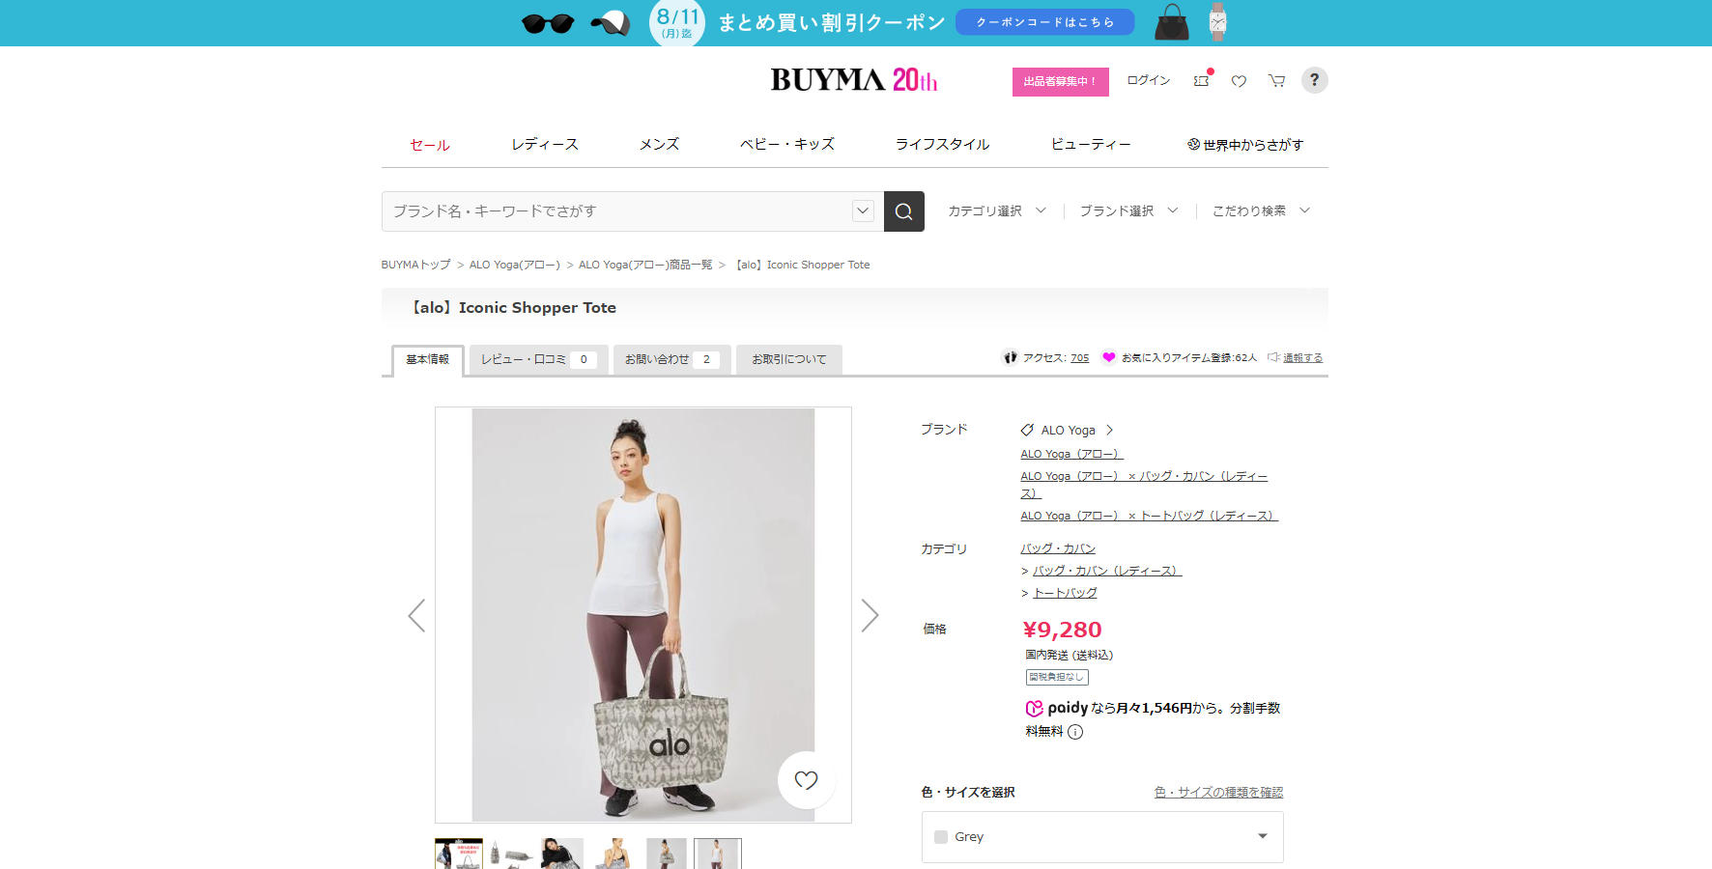Click the ALO Yoga brand tag icon
The width and height of the screenshot is (1712, 869).
1027,430
